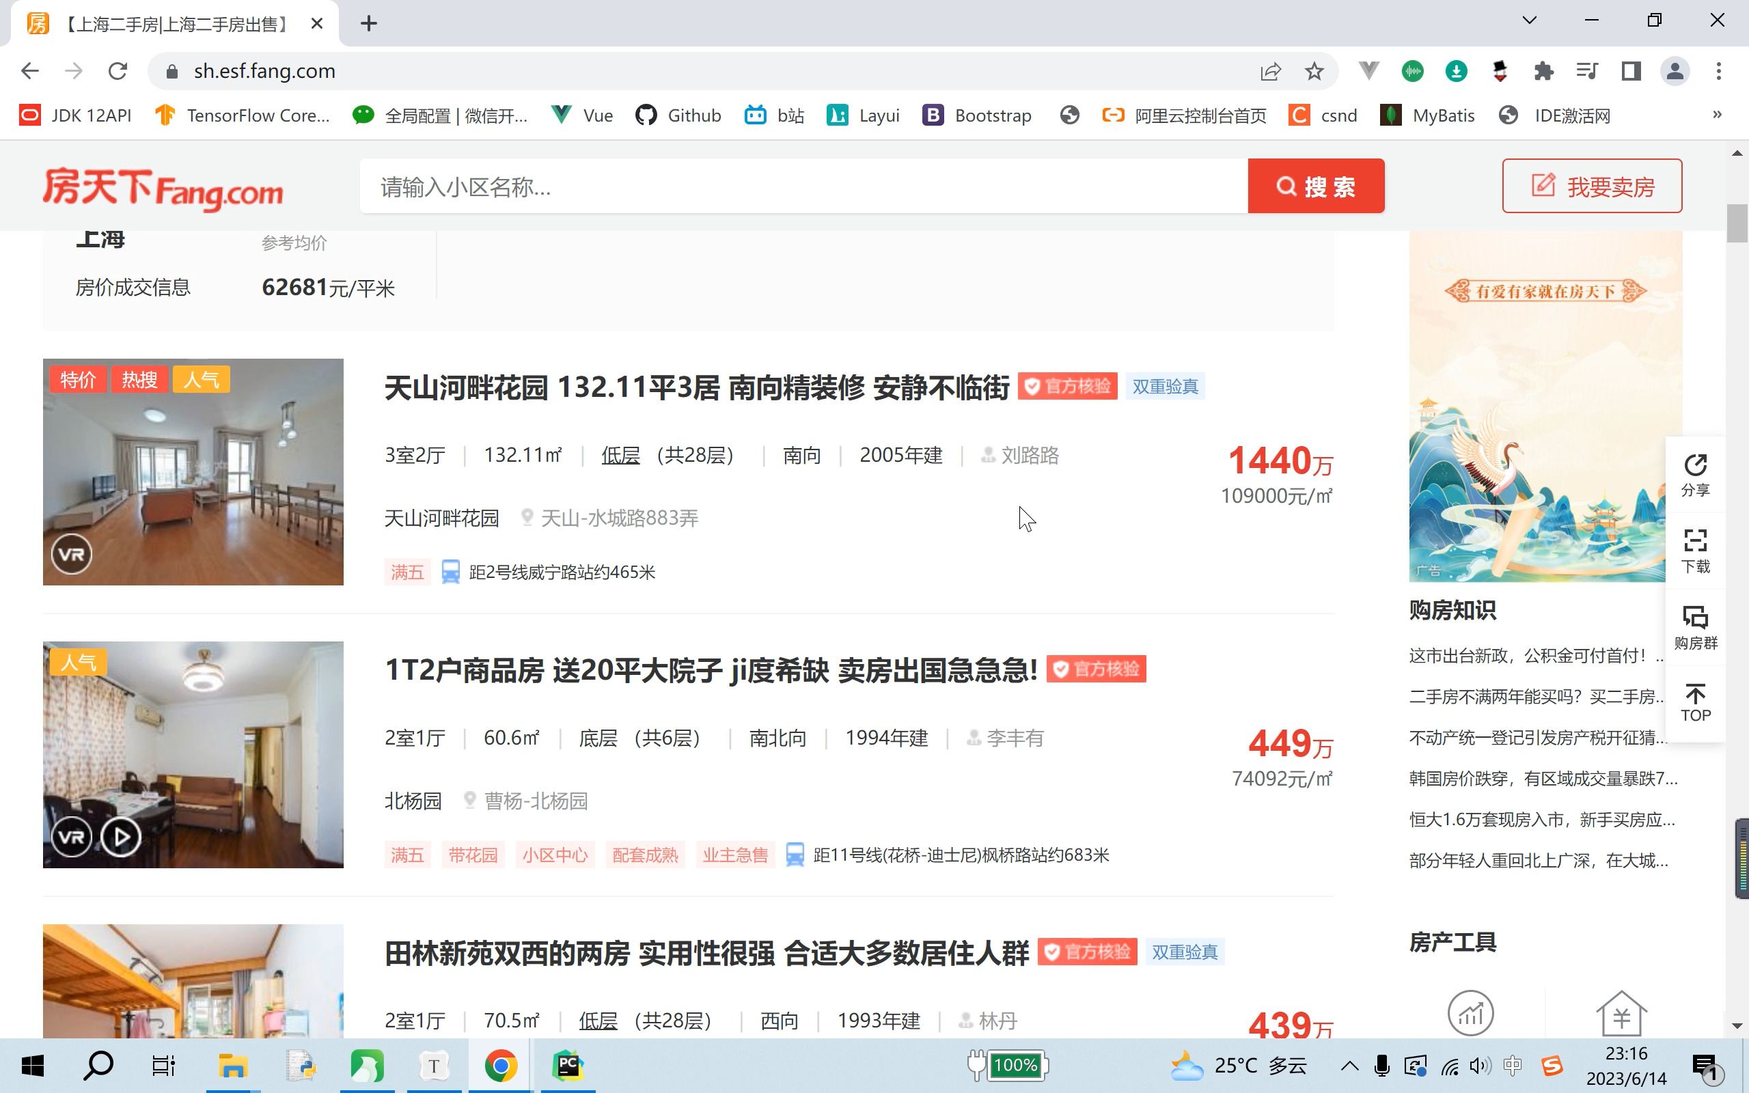Expand the 上海 city region selector
The image size is (1749, 1093).
100,239
